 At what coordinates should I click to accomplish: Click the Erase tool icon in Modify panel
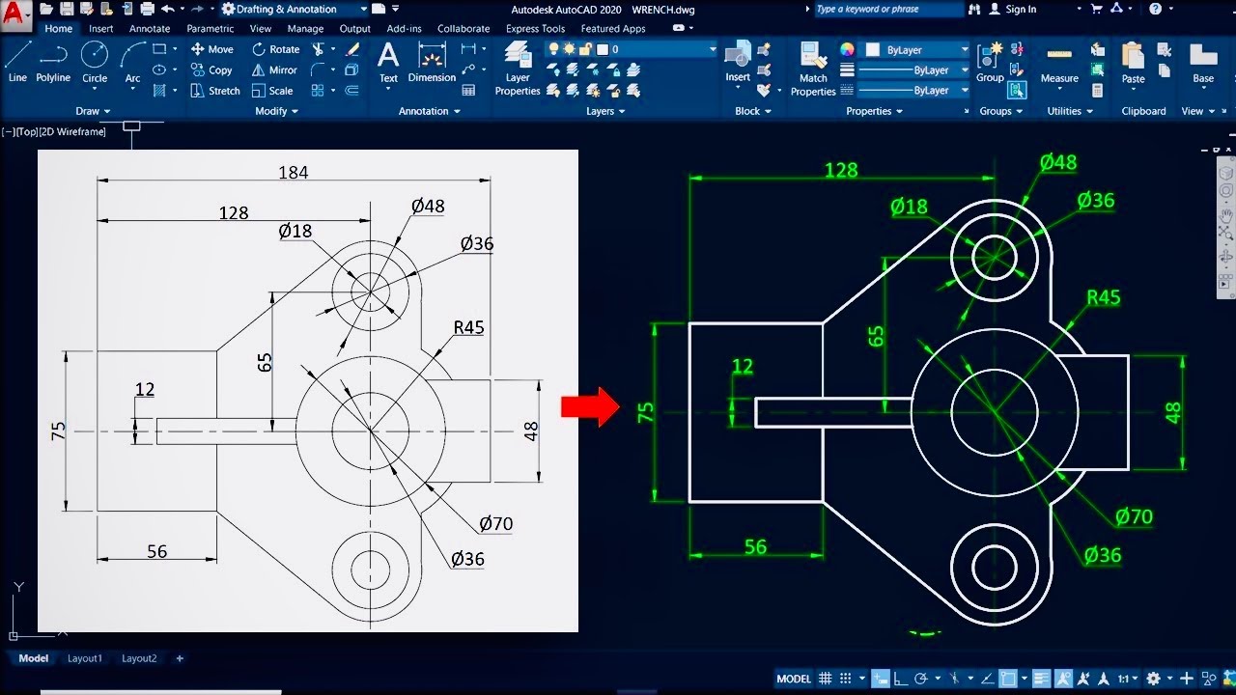coord(352,49)
